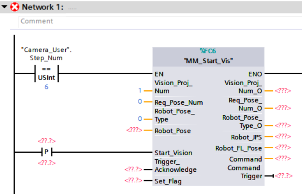Click the value 0 at Robot_Pose_Type input
The height and width of the screenshot is (194, 302).
[140, 119]
